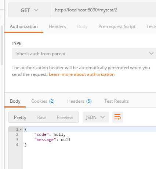Open the response Headers (5) tab
The image size is (156, 169).
click(x=79, y=101)
